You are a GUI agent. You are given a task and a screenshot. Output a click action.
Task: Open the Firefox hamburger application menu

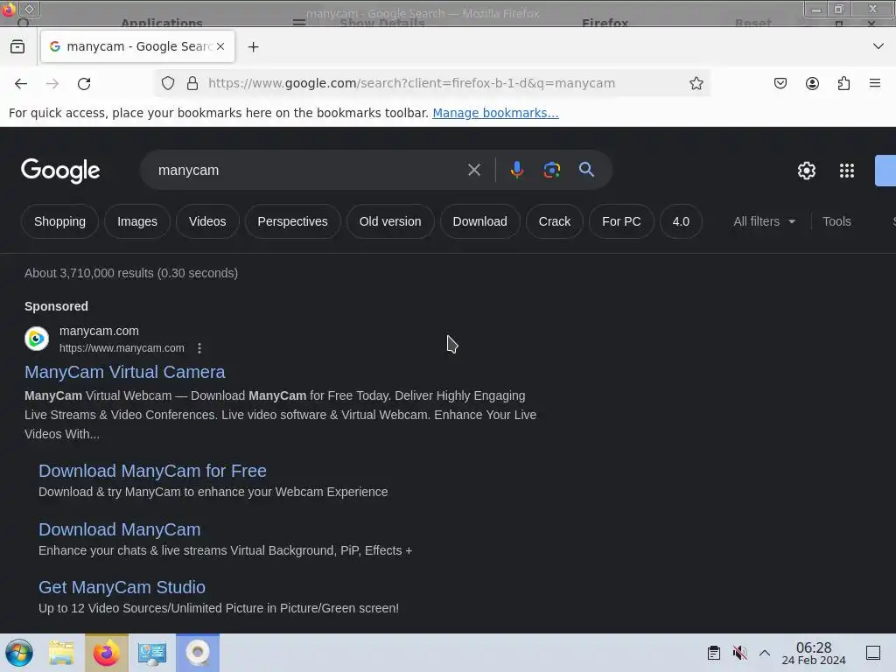(x=875, y=83)
